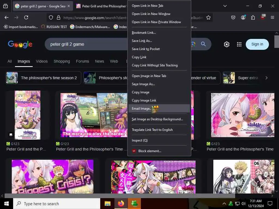
Task: Select Save Link to Pocket
Action: point(159,49)
